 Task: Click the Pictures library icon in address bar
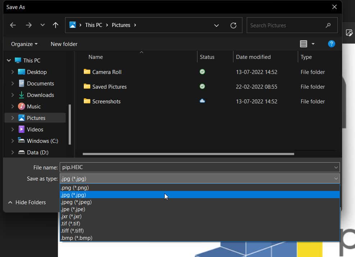click(x=72, y=25)
